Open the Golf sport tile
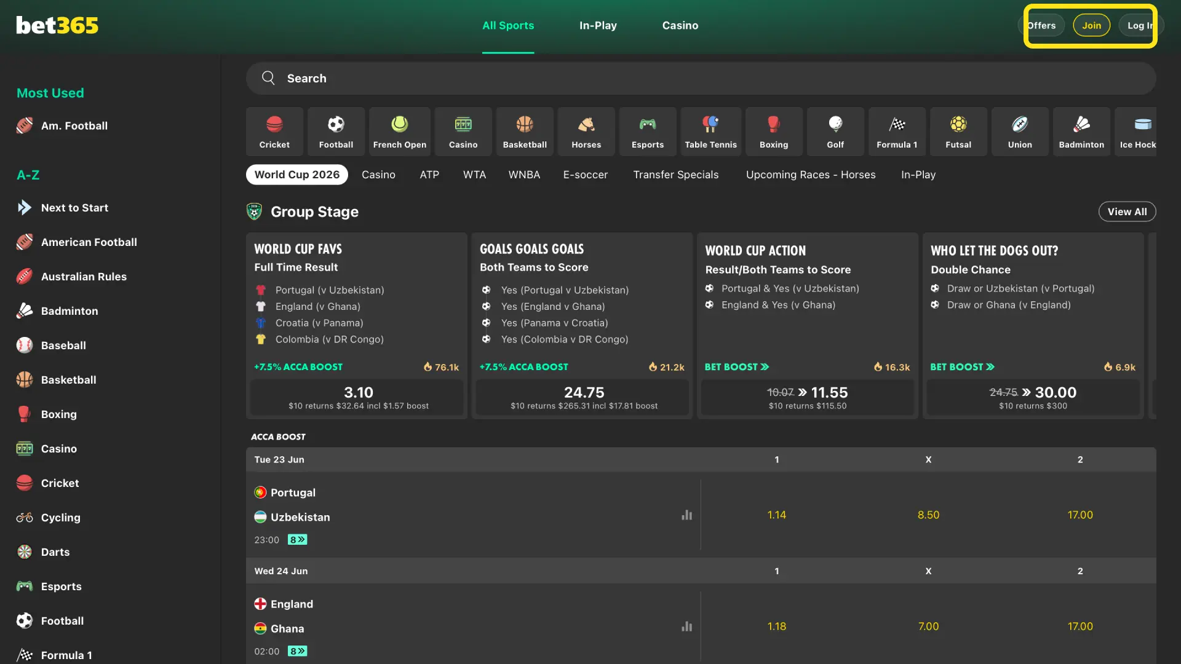The image size is (1181, 664). click(835, 132)
